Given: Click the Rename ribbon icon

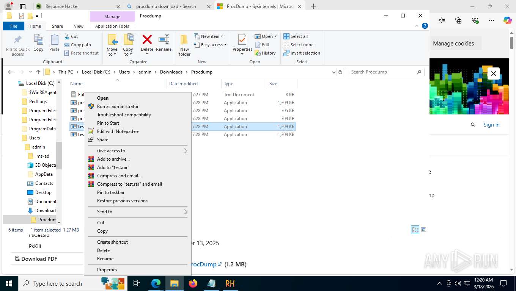Looking at the screenshot, I should pyautogui.click(x=164, y=43).
